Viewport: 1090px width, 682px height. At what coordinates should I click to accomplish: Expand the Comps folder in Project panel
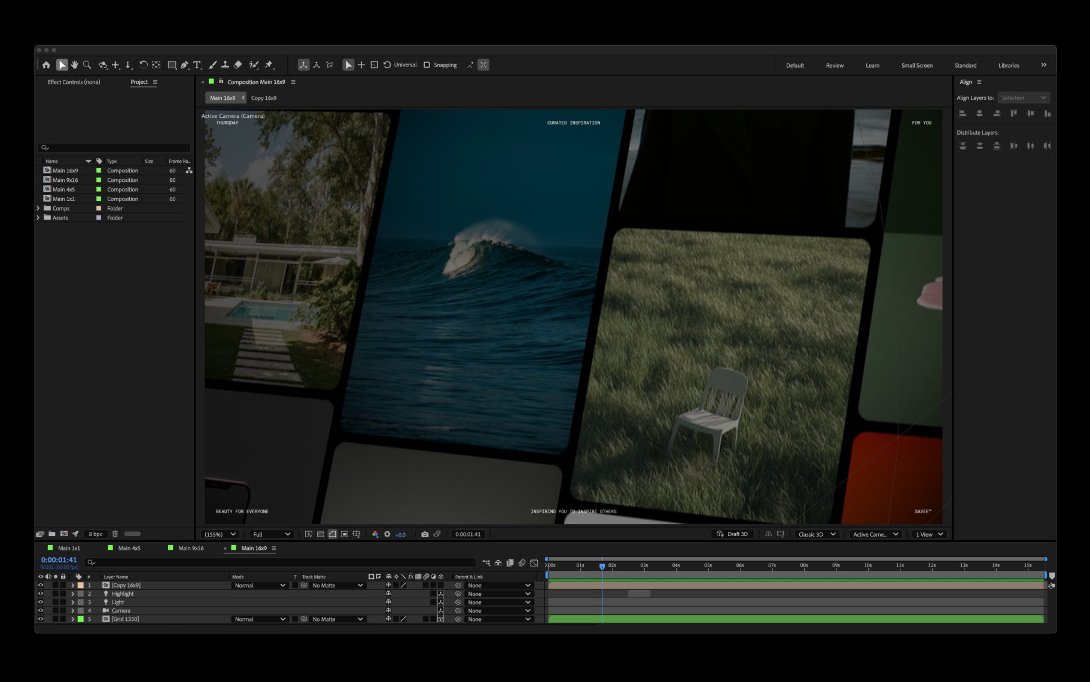(38, 208)
